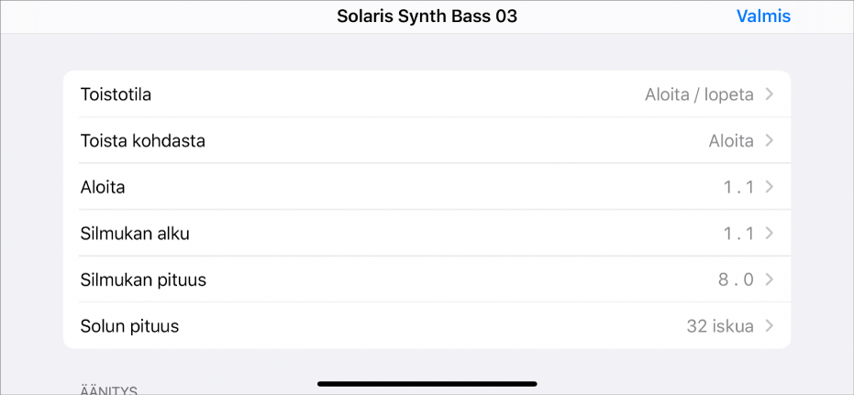854x395 pixels.
Task: Tap the Toista kohdasta 'Aloita' value
Action: pyautogui.click(x=730, y=141)
